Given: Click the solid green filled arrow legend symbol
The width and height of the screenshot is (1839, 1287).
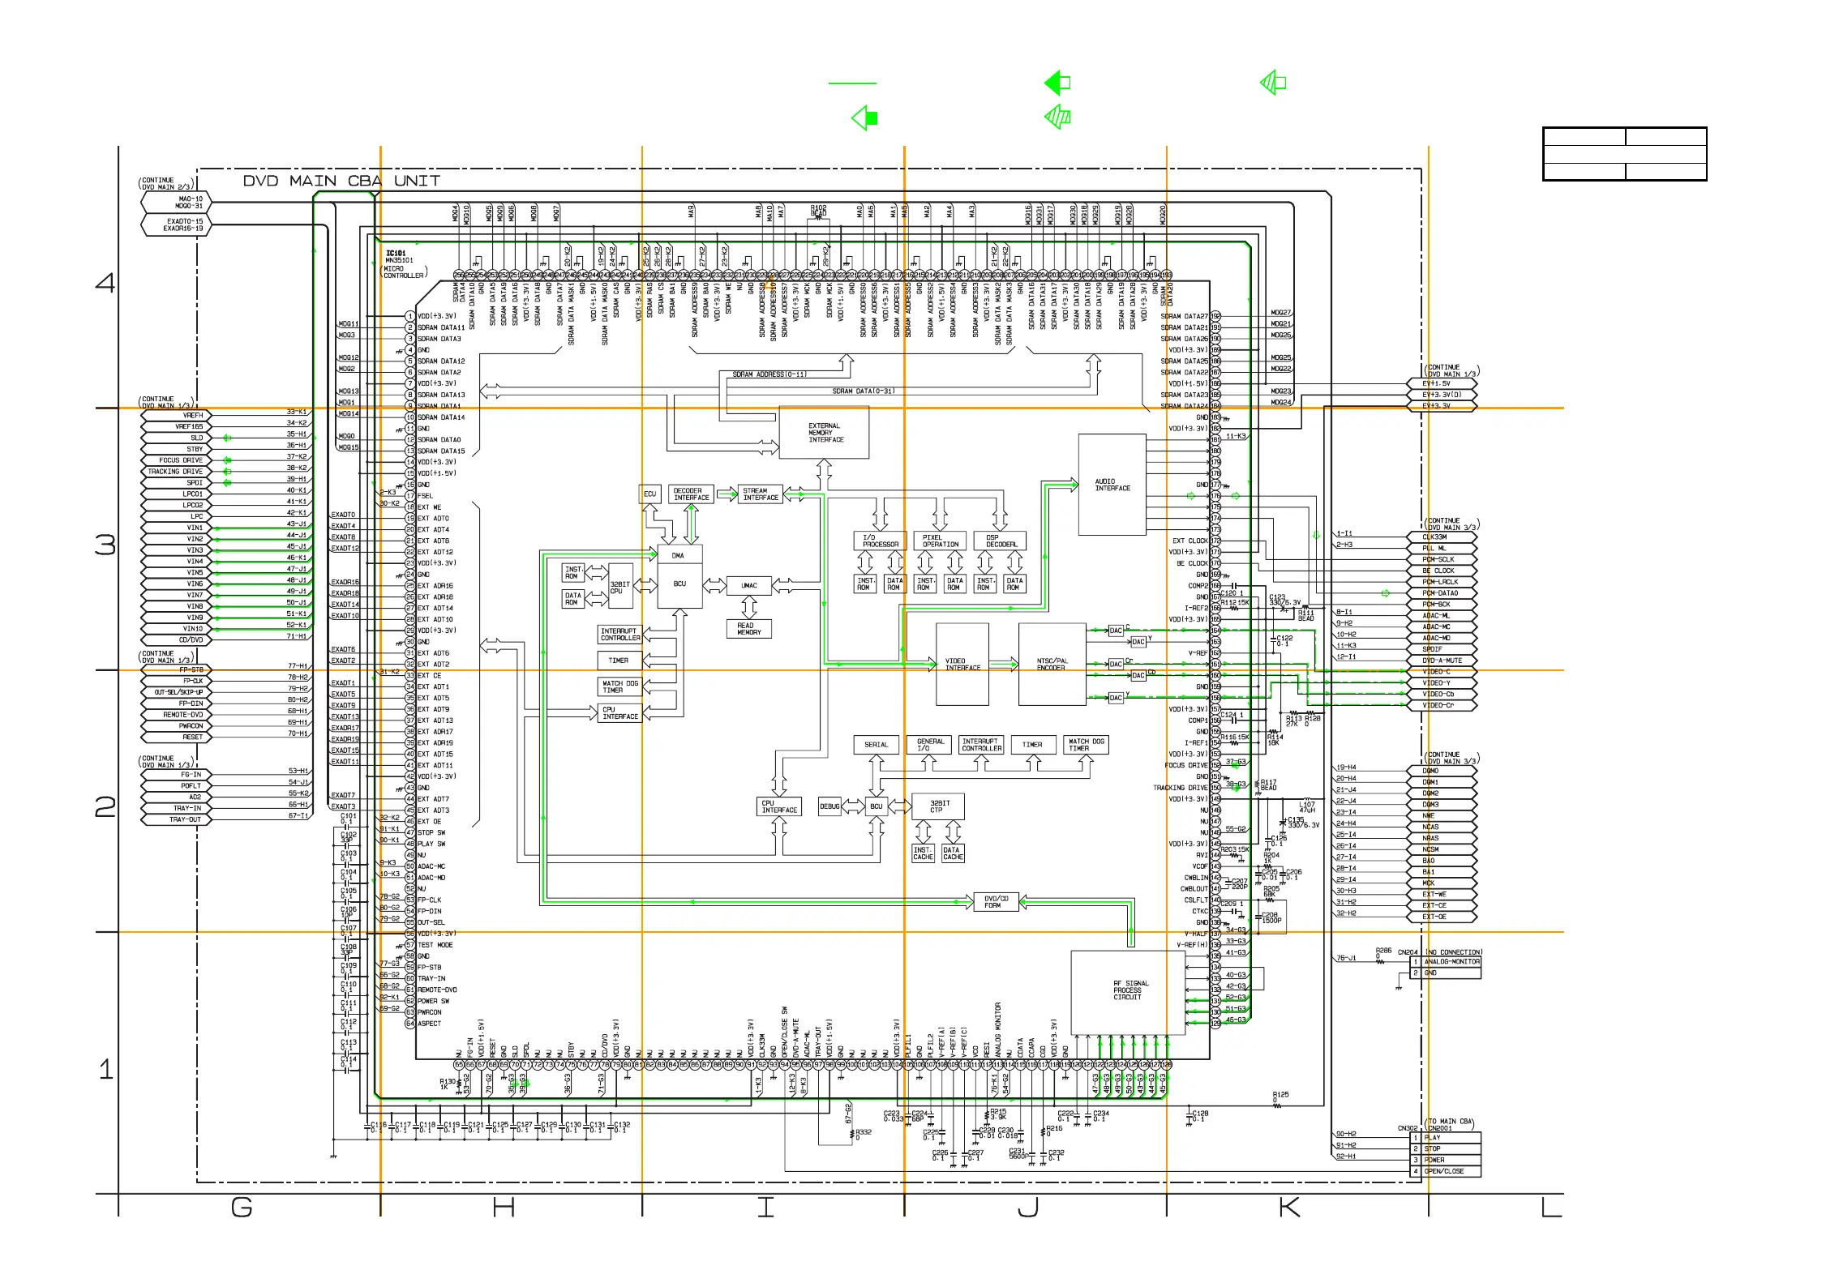Looking at the screenshot, I should pyautogui.click(x=1057, y=83).
